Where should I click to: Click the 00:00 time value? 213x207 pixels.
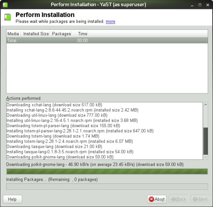point(82,40)
